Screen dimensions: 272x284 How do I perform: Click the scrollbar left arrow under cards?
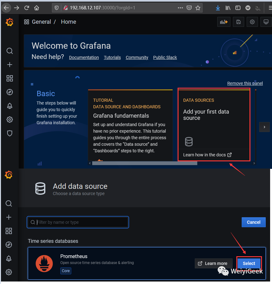(90, 163)
